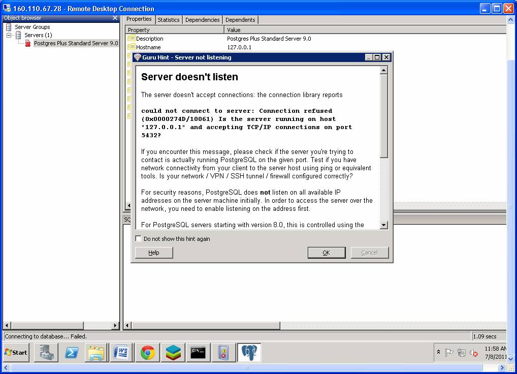The image size is (517, 374).
Task: Click the 127.0.0.1 hostname value
Action: tap(239, 47)
